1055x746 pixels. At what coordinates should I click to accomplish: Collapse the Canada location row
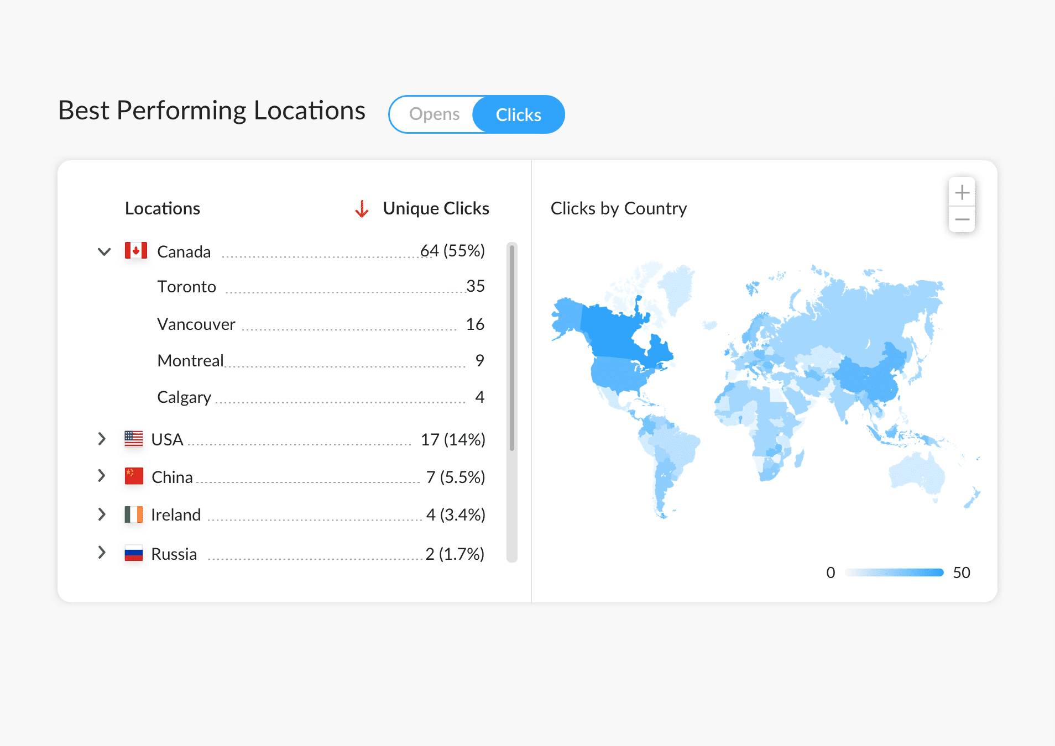[104, 252]
